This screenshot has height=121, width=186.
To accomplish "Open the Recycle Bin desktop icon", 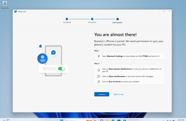I will 5,5.
